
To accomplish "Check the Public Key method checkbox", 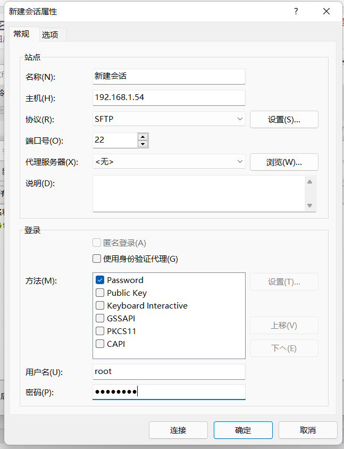I will point(100,293).
